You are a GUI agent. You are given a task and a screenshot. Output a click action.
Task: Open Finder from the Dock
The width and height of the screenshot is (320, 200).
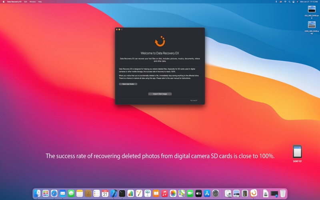[x=37, y=193]
